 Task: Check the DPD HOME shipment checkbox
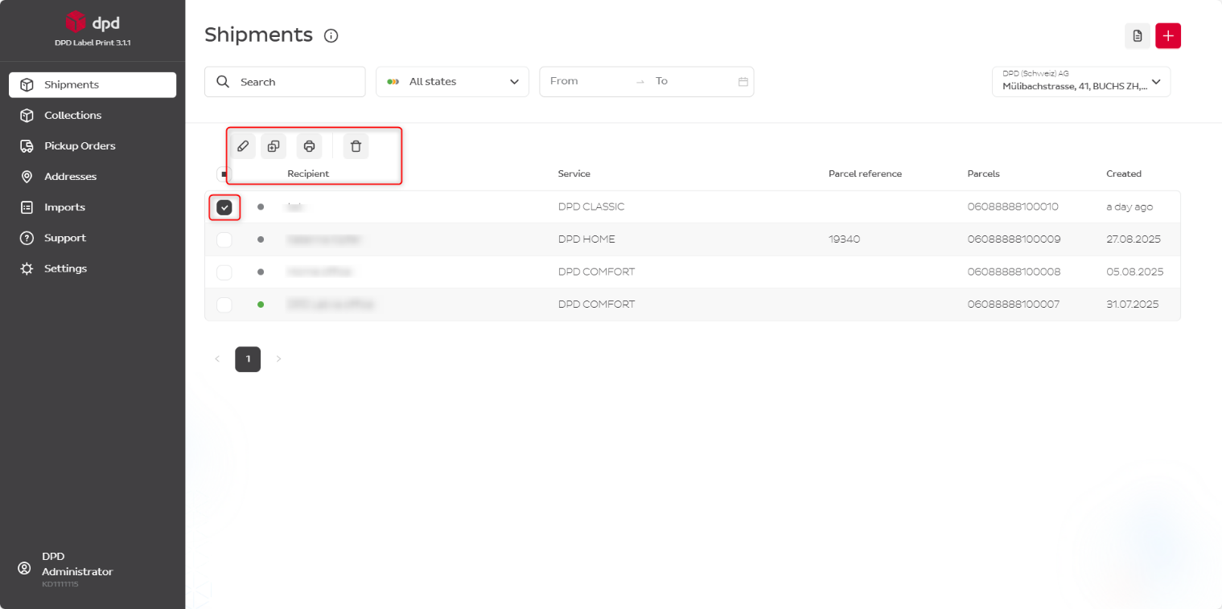point(224,239)
